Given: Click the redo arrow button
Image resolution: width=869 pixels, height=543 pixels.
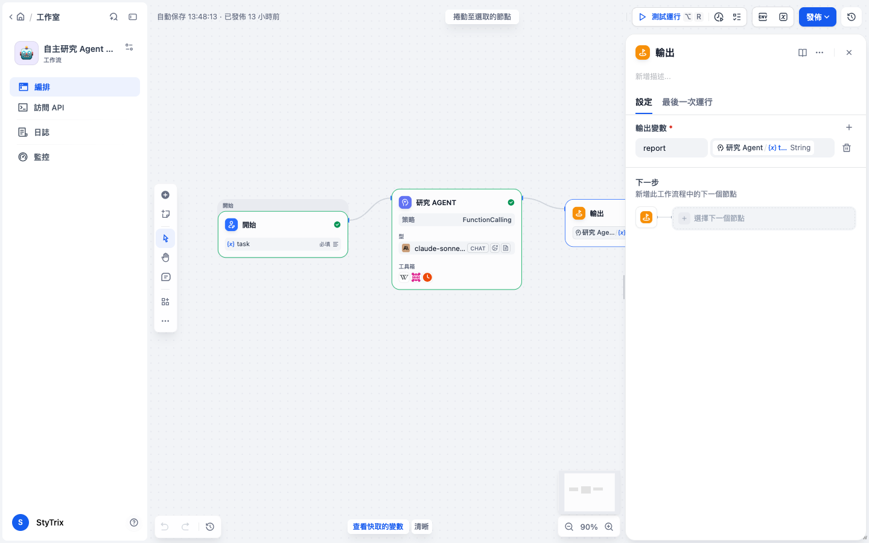Looking at the screenshot, I should 185,527.
